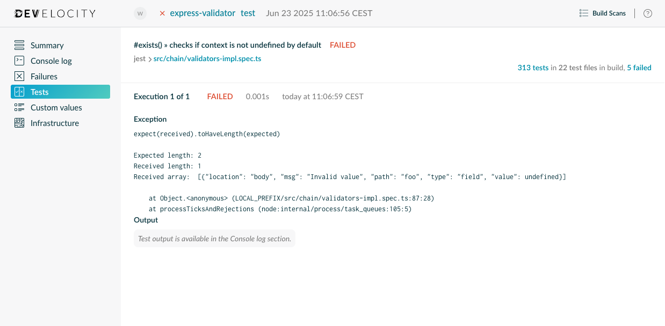Open the Custom values sidebar icon
Screen dimensions: 665x326
pyautogui.click(x=19, y=107)
